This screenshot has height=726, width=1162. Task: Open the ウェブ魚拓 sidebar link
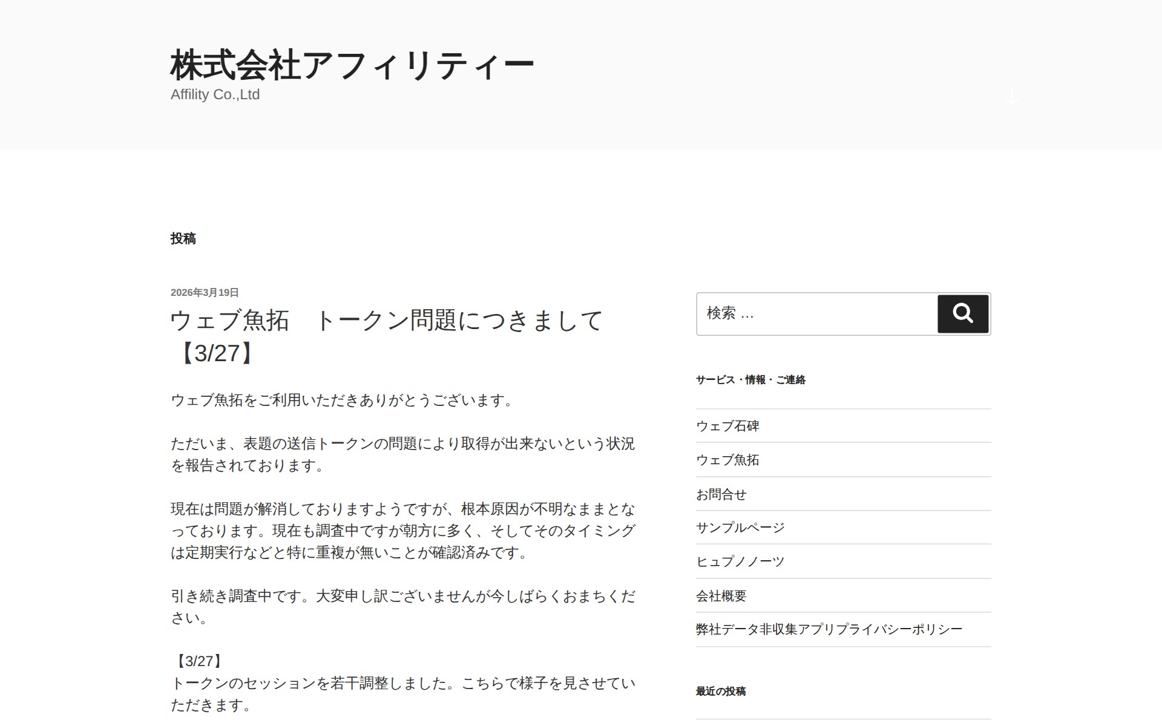click(727, 460)
